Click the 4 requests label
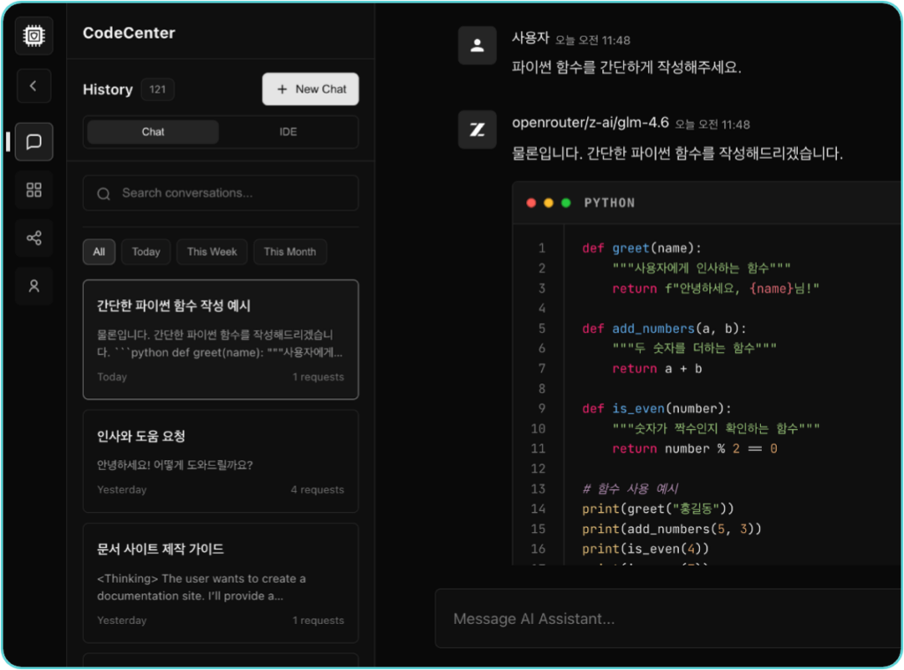Viewport: 904px width, 670px height. 318,490
